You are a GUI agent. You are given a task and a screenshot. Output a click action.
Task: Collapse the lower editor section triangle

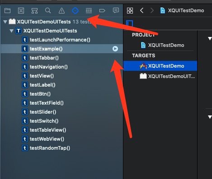(x=210, y=117)
